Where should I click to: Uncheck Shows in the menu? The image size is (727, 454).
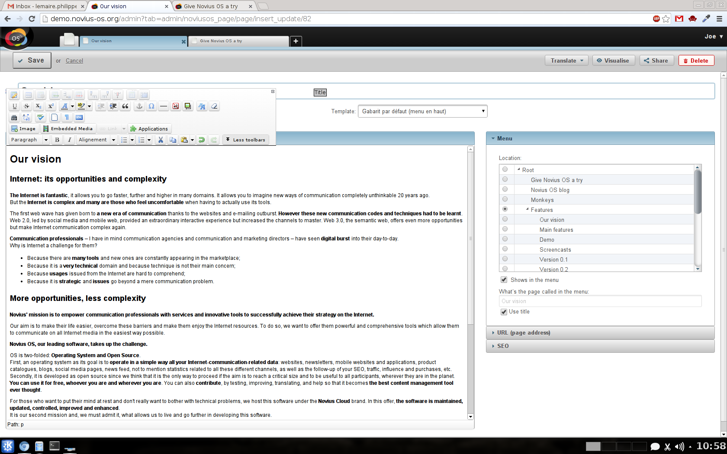click(x=504, y=280)
